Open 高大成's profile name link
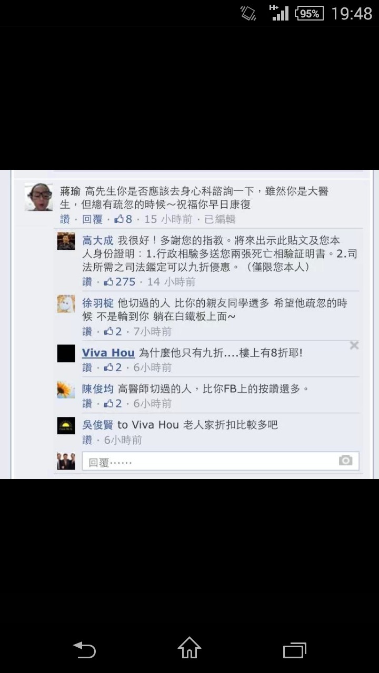The width and height of the screenshot is (379, 673). click(x=97, y=240)
